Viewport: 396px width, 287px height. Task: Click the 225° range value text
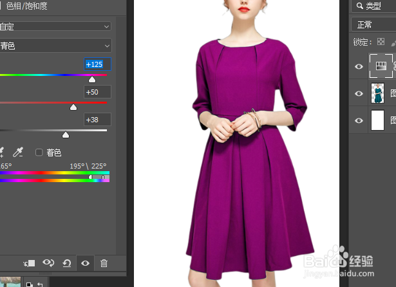tap(99, 166)
